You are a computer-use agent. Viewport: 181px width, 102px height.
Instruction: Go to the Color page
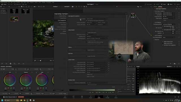click(99, 97)
